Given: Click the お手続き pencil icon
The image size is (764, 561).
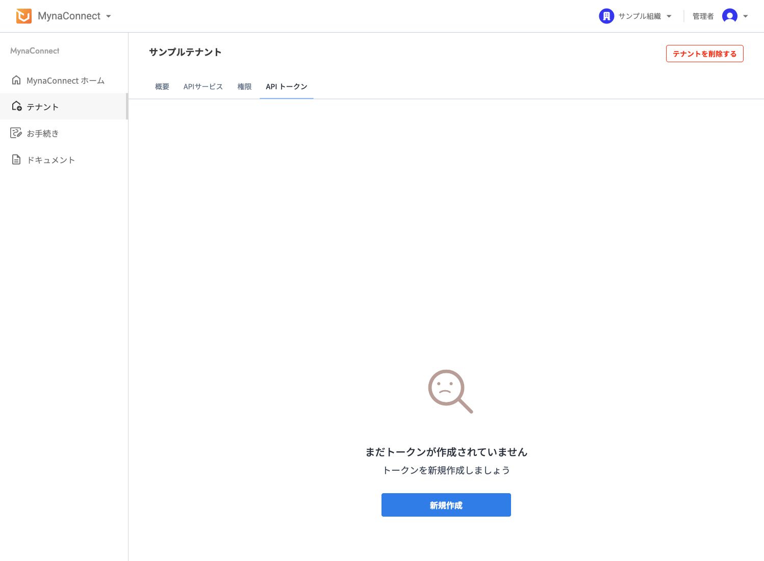Looking at the screenshot, I should coord(16,133).
